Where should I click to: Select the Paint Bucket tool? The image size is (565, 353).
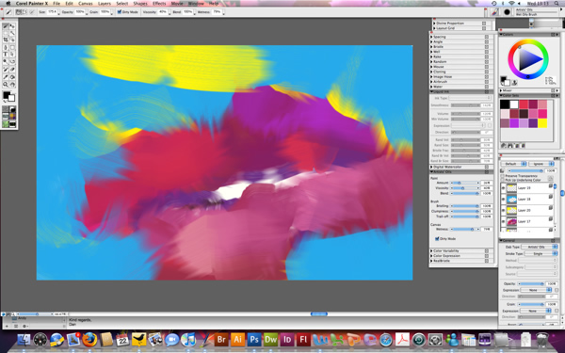[x=12, y=77]
